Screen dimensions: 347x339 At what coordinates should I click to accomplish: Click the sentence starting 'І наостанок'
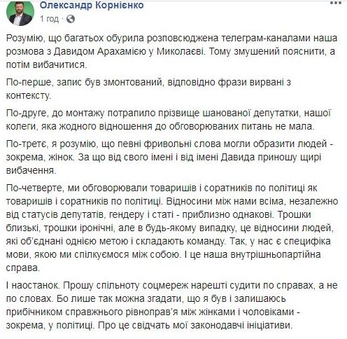pos(32,286)
